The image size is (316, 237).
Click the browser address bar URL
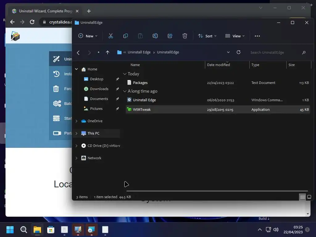60,22
